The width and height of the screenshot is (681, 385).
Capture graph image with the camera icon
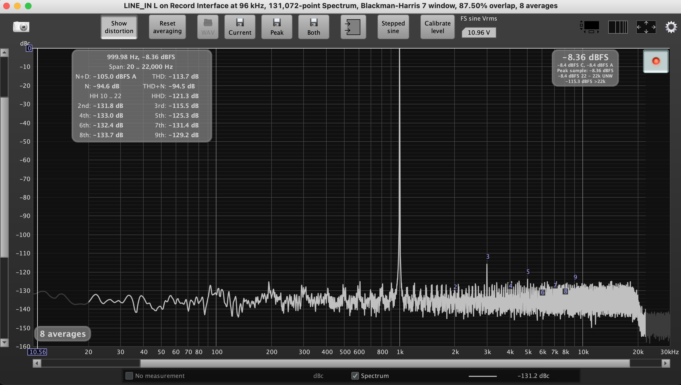[x=21, y=27]
